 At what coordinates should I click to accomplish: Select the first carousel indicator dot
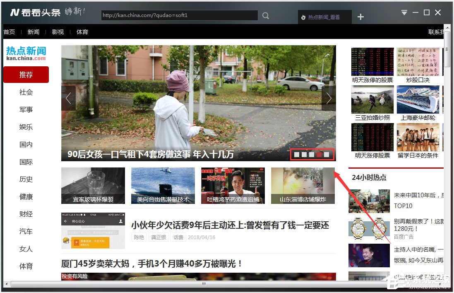click(x=297, y=155)
